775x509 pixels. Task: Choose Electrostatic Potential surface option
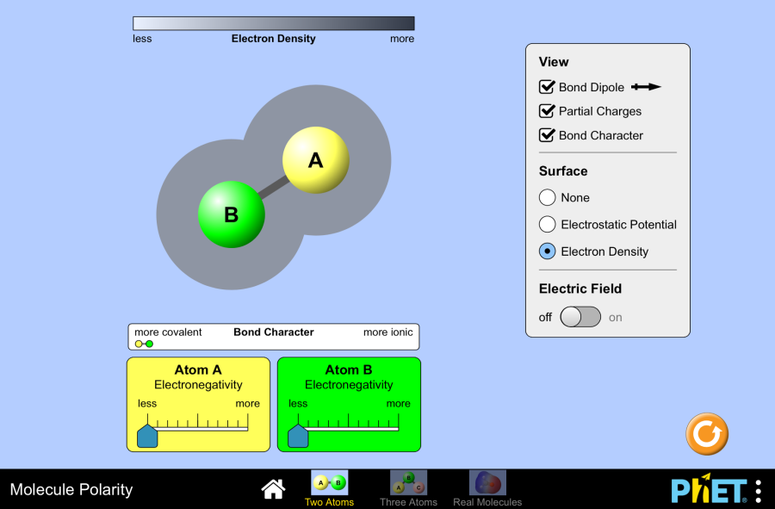coord(548,225)
